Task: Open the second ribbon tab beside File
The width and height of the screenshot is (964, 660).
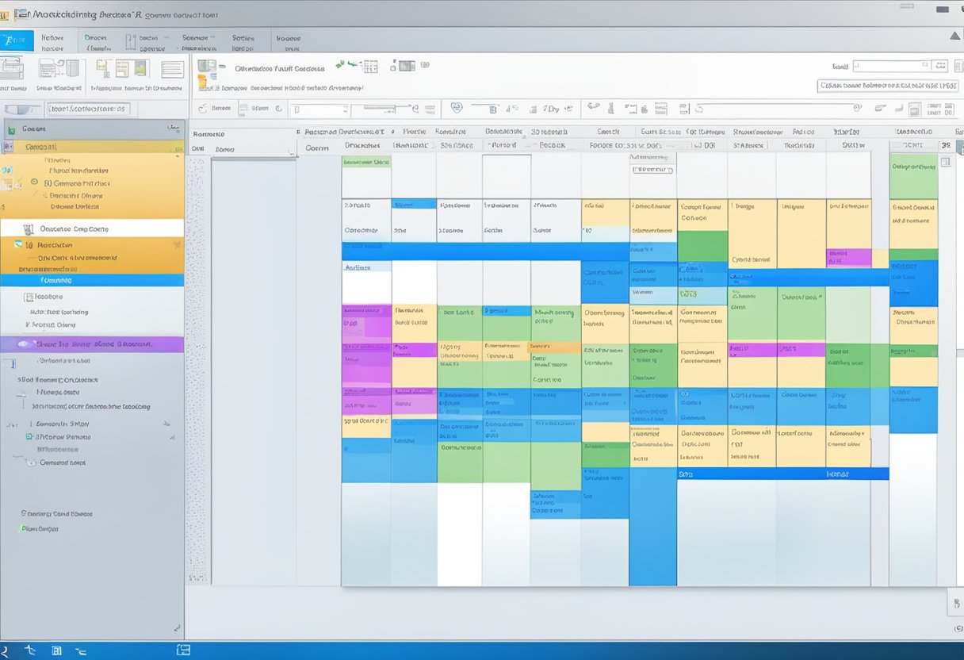Action: tap(52, 40)
